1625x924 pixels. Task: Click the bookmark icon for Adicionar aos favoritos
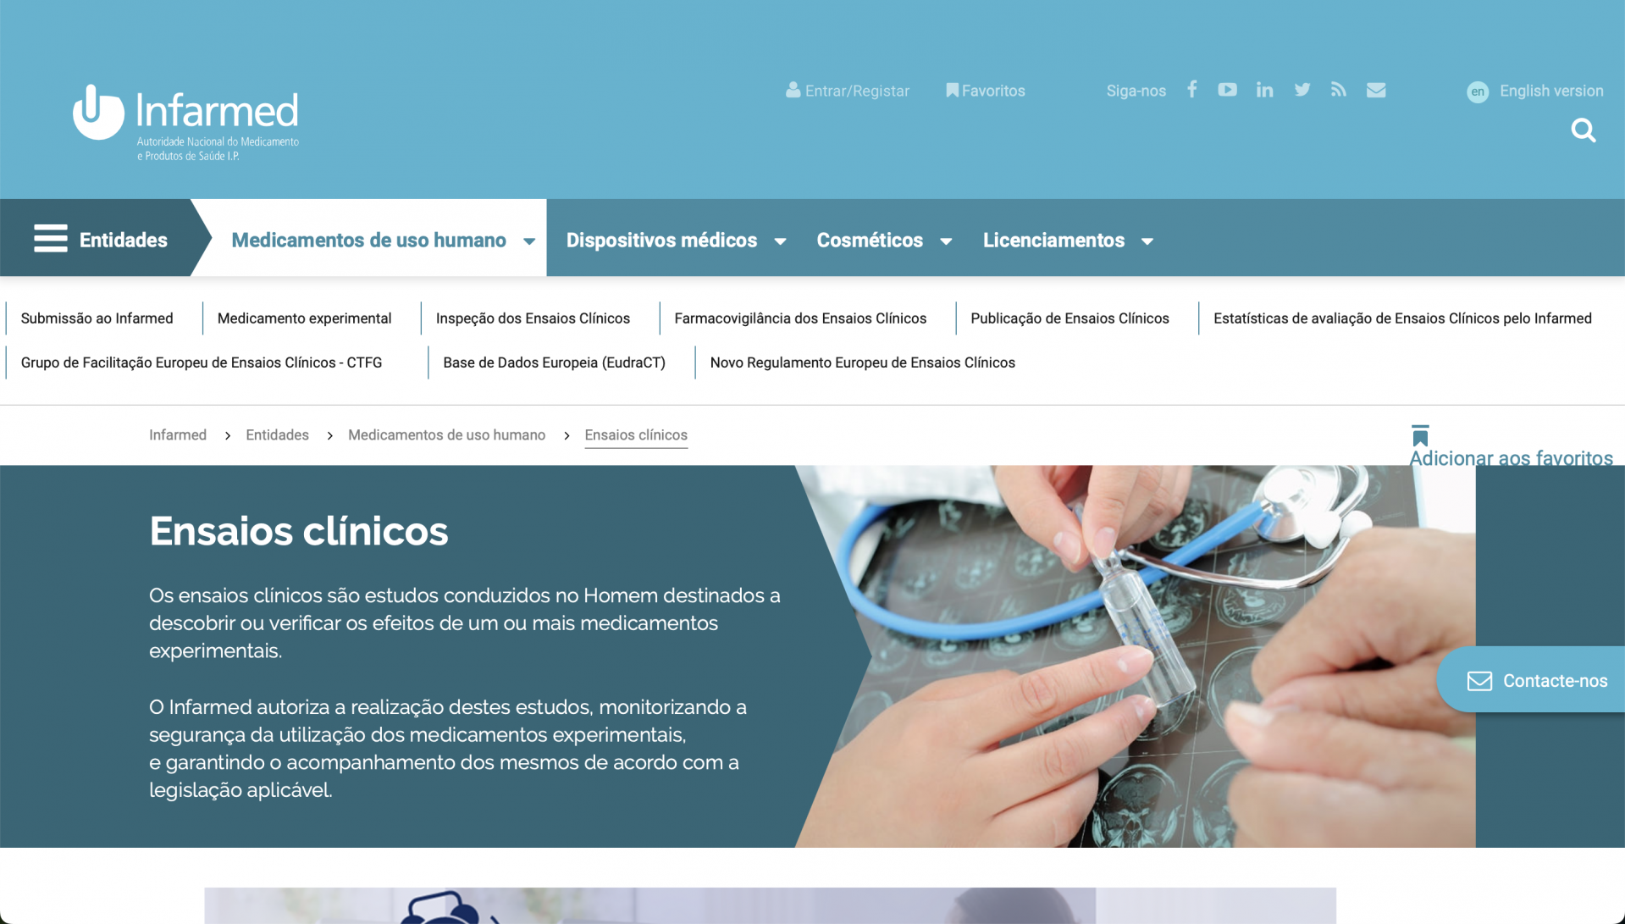coord(1420,436)
